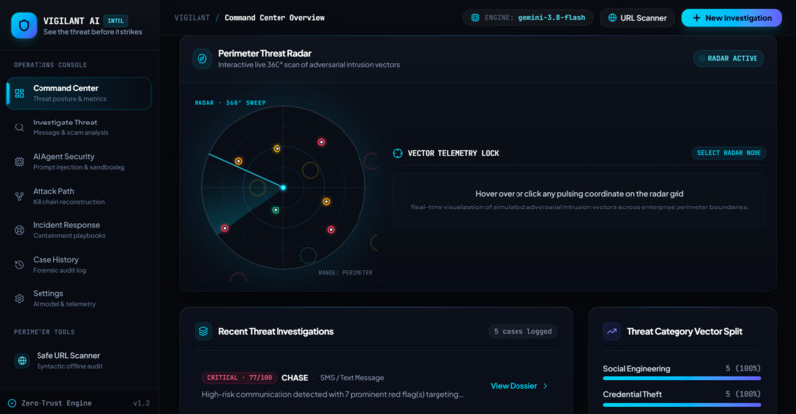The image size is (796, 414).
Task: Click the Case History clock icon
Action: pyautogui.click(x=20, y=265)
